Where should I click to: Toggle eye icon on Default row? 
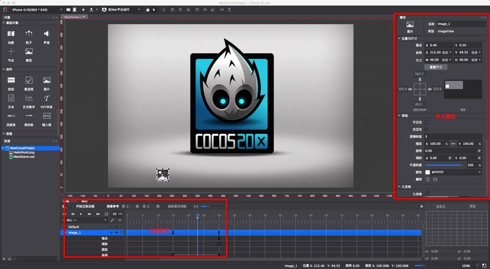click(x=117, y=227)
